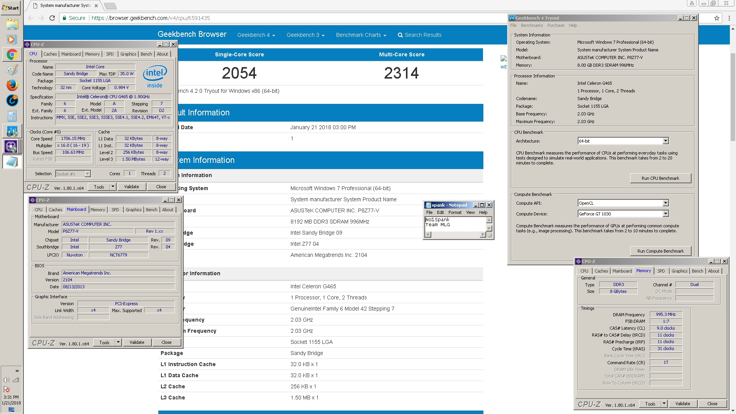Launch Firefox from the taskbar
The image size is (736, 414).
click(x=12, y=85)
